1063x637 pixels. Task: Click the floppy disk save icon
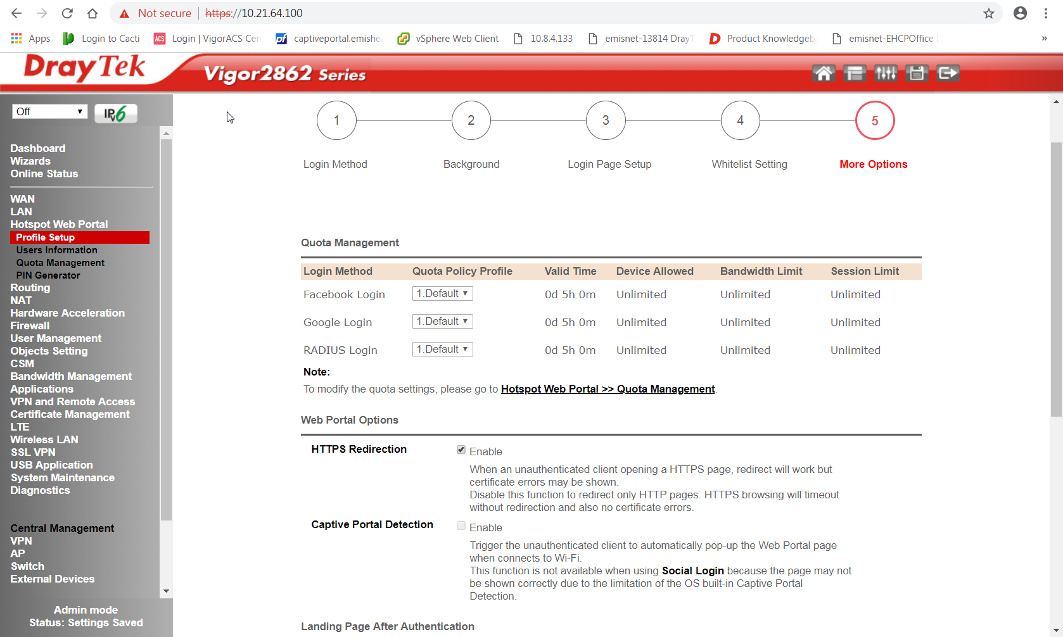click(916, 73)
